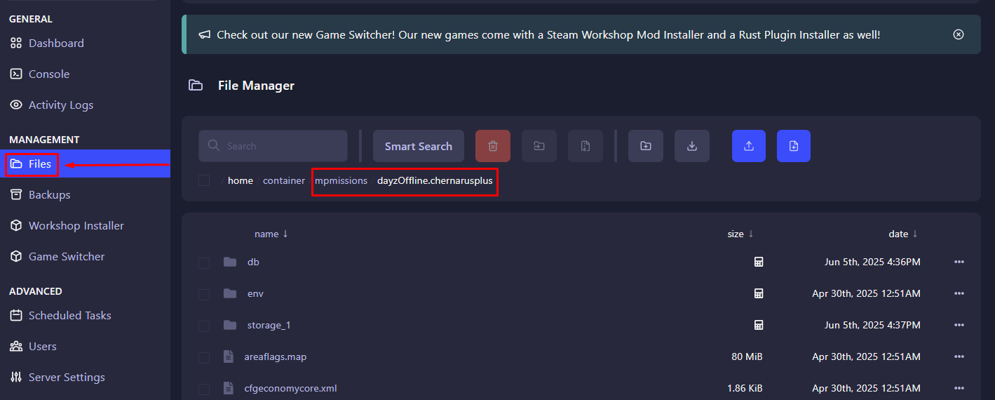Image resolution: width=995 pixels, height=400 pixels.
Task: Tick the checkbox for the db folder
Action: pyautogui.click(x=204, y=262)
